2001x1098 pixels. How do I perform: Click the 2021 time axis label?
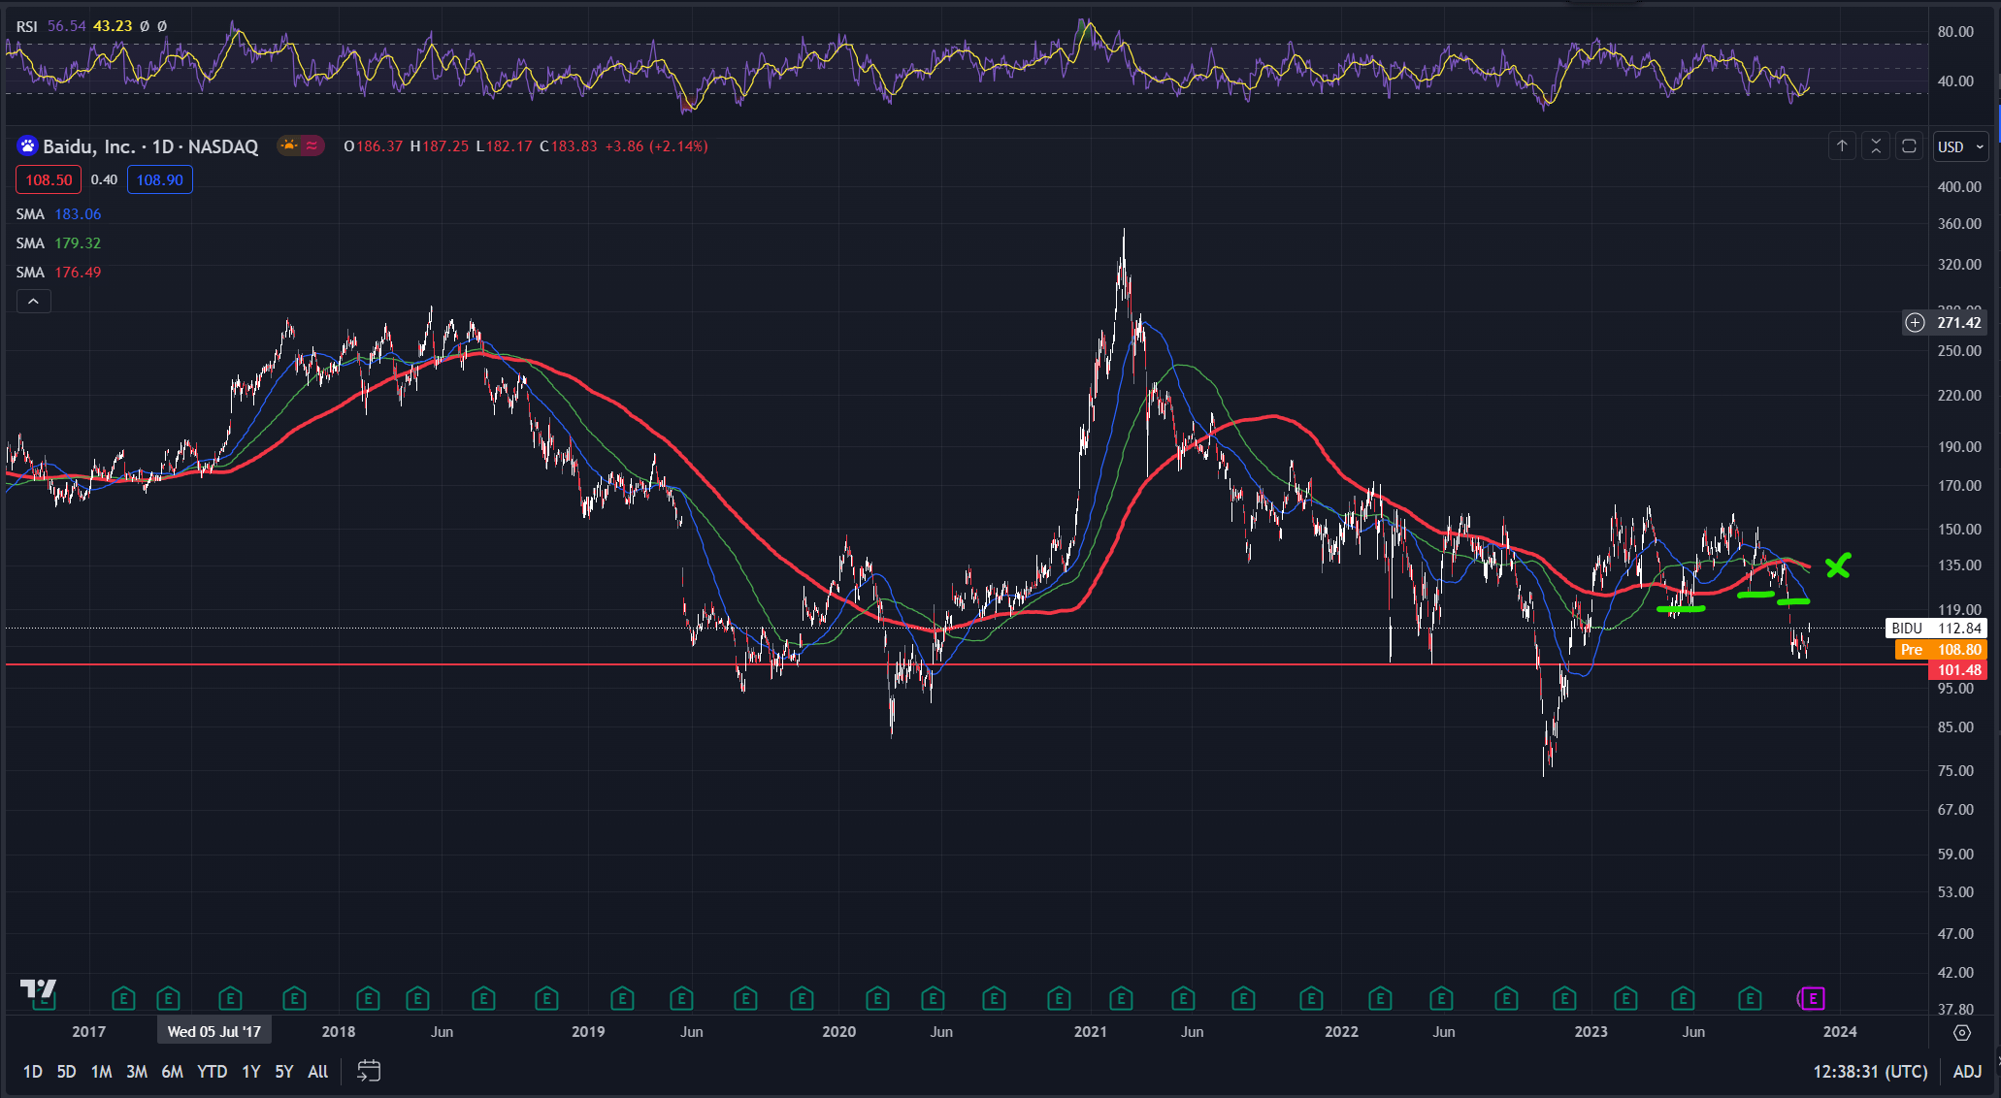[1091, 1032]
